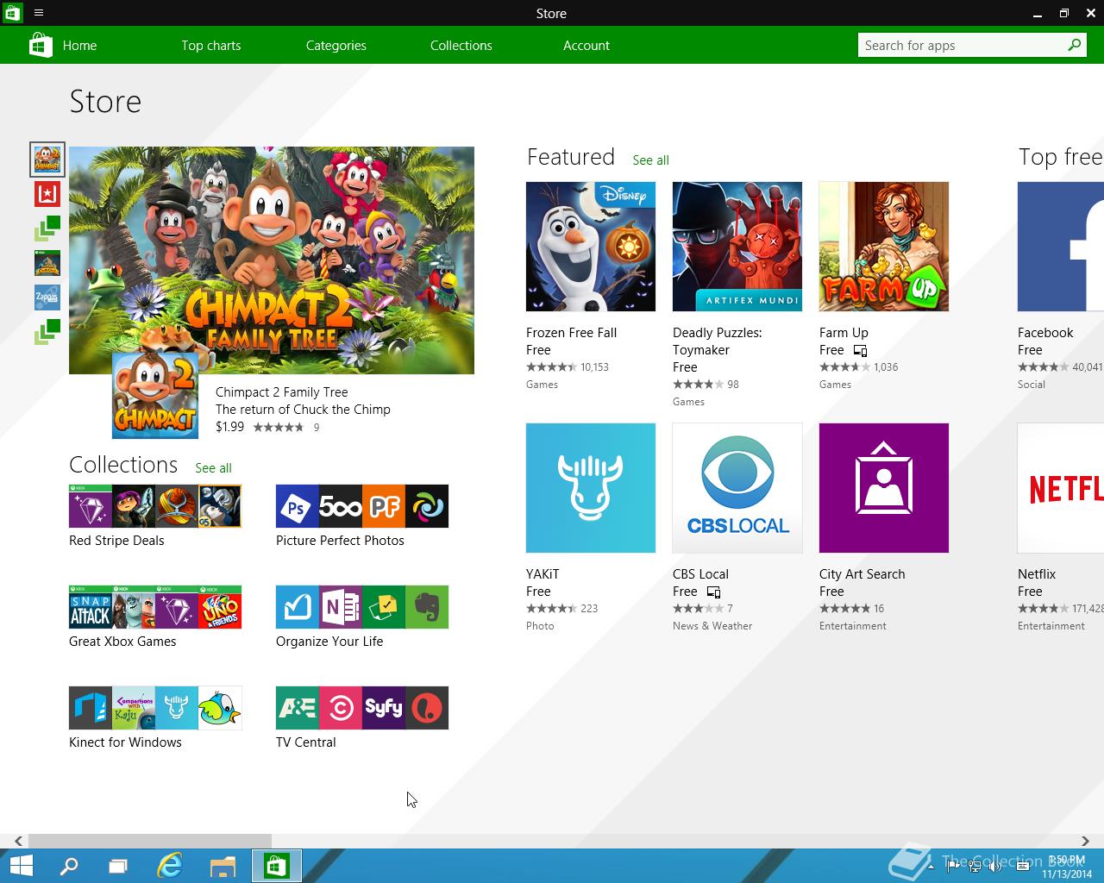The width and height of the screenshot is (1104, 883).
Task: Select the Zappos spotlight thumbnail
Action: coord(47,297)
